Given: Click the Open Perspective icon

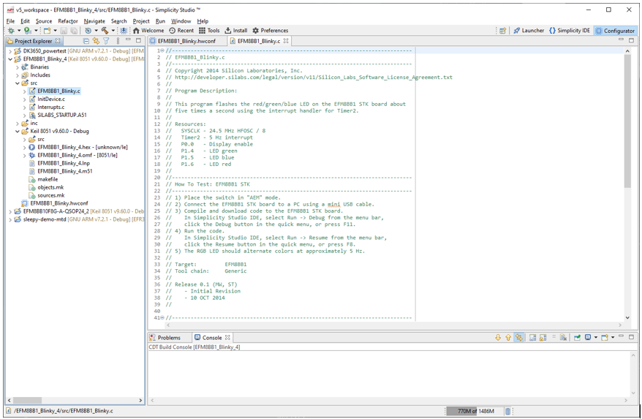Looking at the screenshot, I should click(502, 31).
